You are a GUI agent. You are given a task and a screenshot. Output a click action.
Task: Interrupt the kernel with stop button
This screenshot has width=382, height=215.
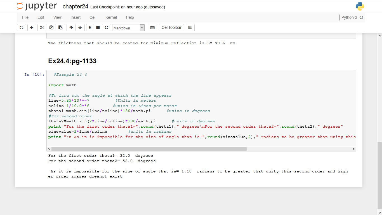(x=98, y=27)
